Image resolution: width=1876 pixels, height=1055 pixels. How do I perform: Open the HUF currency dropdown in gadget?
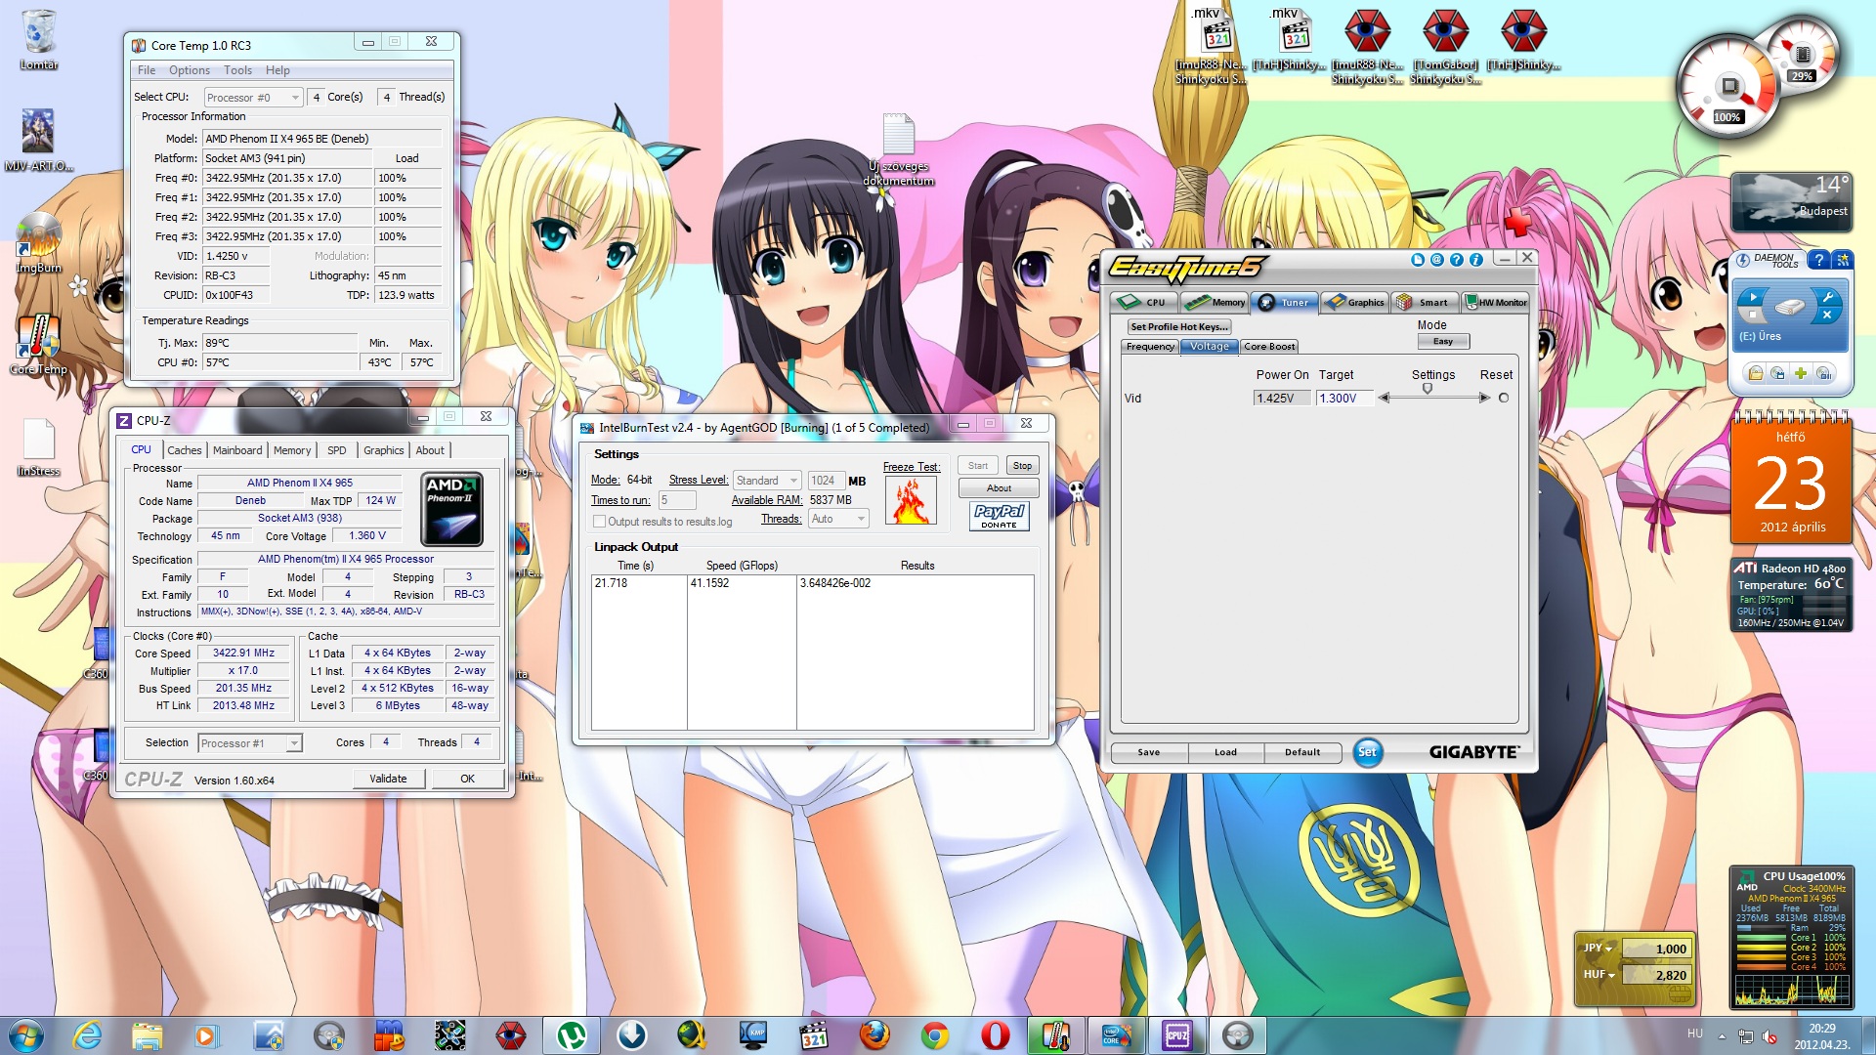(x=1599, y=974)
